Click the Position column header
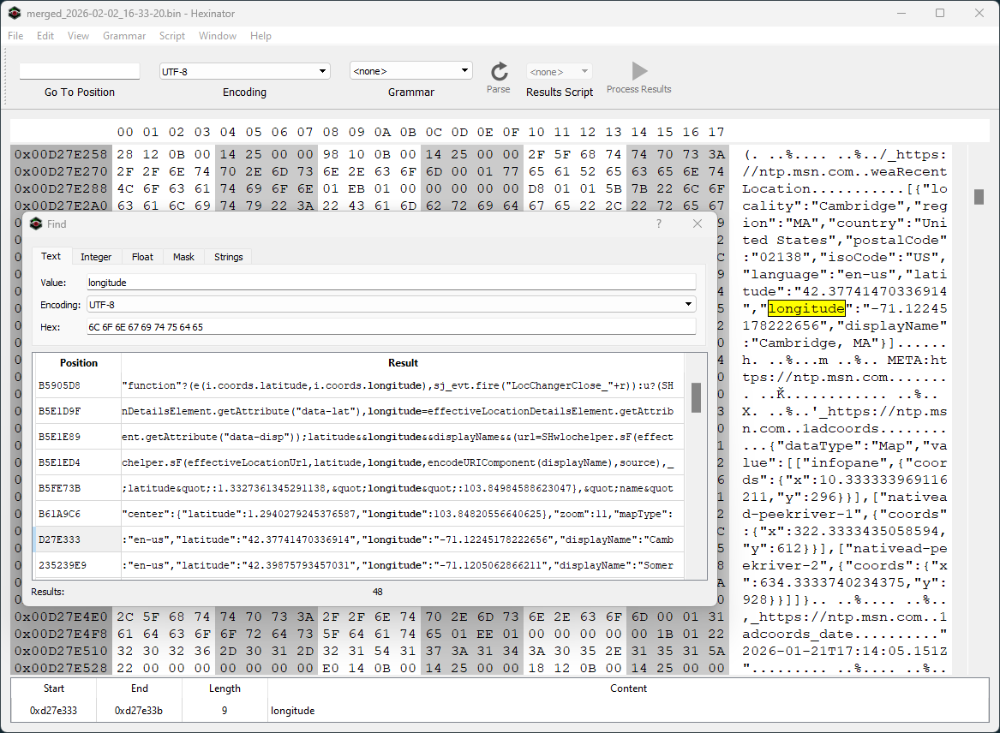Image resolution: width=1000 pixels, height=733 pixels. point(79,363)
